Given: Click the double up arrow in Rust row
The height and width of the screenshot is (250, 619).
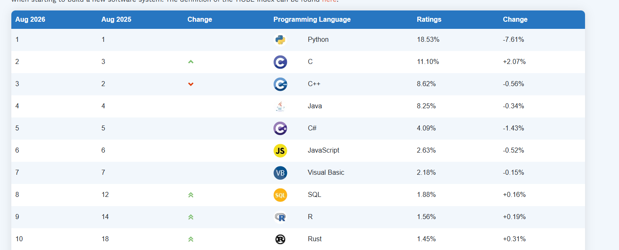Looking at the screenshot, I should (191, 239).
